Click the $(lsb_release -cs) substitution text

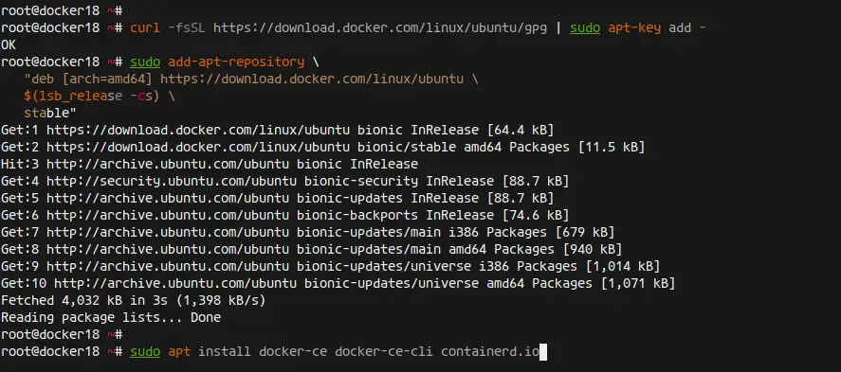[x=92, y=97]
